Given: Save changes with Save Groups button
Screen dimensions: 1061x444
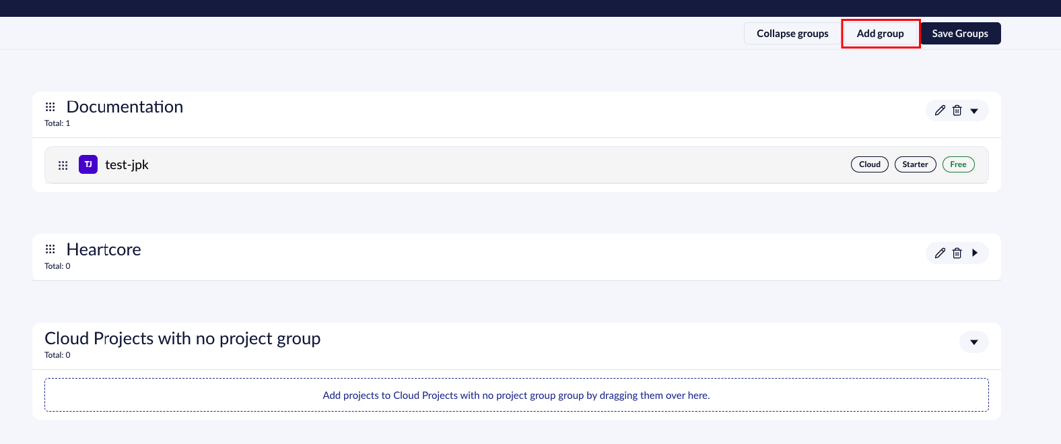Looking at the screenshot, I should 960,33.
